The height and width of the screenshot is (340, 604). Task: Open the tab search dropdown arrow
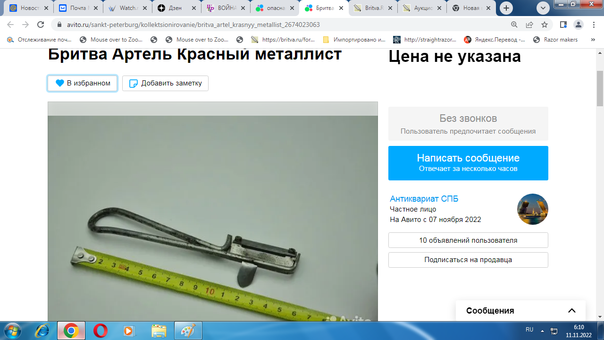[543, 8]
